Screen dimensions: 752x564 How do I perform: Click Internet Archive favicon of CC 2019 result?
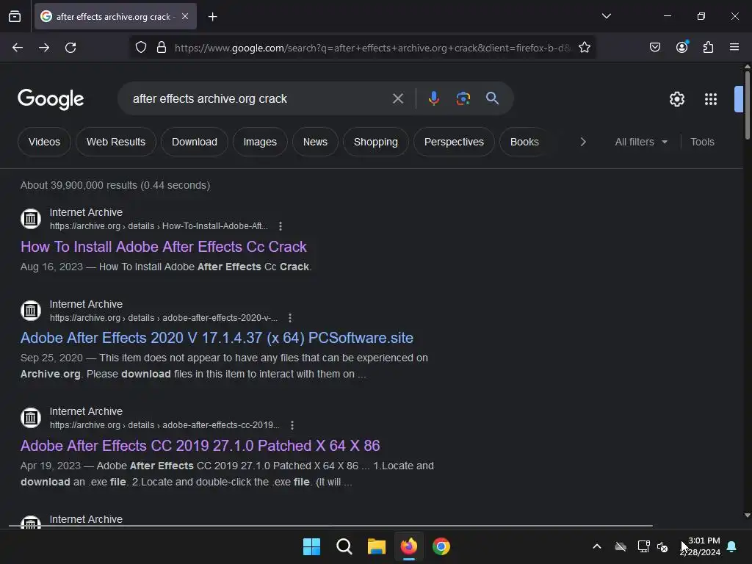(31, 418)
